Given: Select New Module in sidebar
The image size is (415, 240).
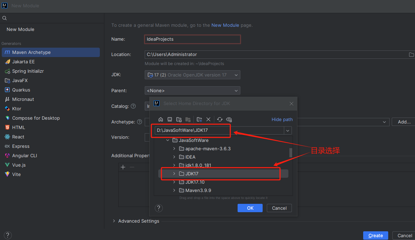Looking at the screenshot, I should 21,29.
